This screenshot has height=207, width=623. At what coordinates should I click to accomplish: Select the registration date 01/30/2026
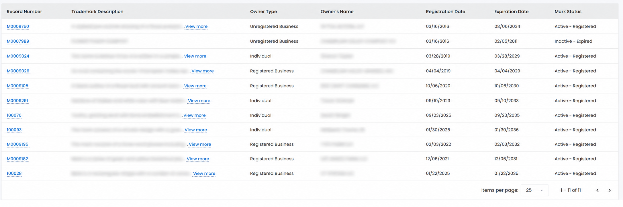click(x=438, y=130)
